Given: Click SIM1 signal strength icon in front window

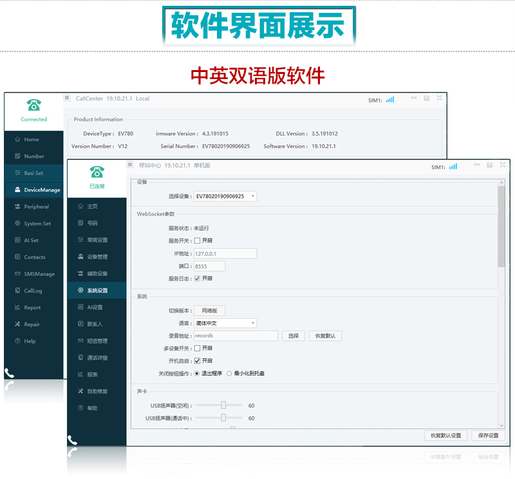Looking at the screenshot, I should [453, 167].
